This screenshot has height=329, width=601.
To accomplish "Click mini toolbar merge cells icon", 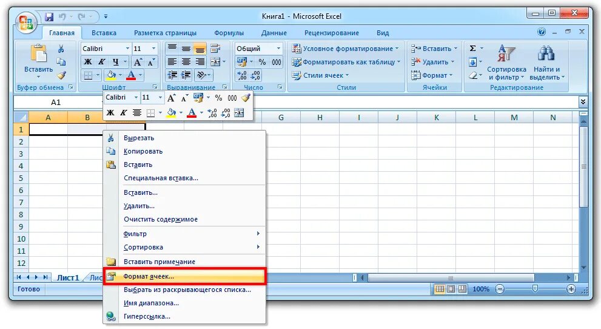I will pyautogui.click(x=239, y=113).
